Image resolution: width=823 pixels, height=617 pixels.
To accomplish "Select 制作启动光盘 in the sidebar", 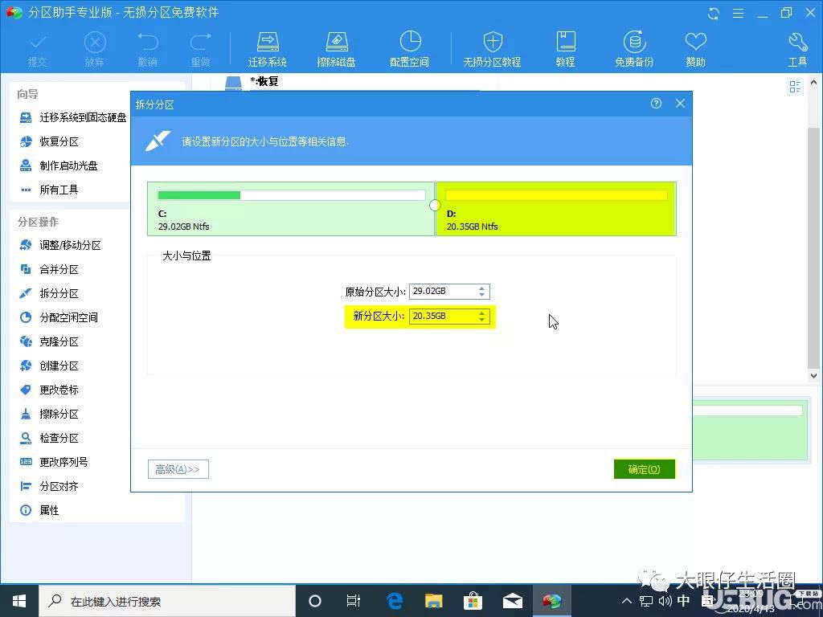I will click(x=58, y=165).
